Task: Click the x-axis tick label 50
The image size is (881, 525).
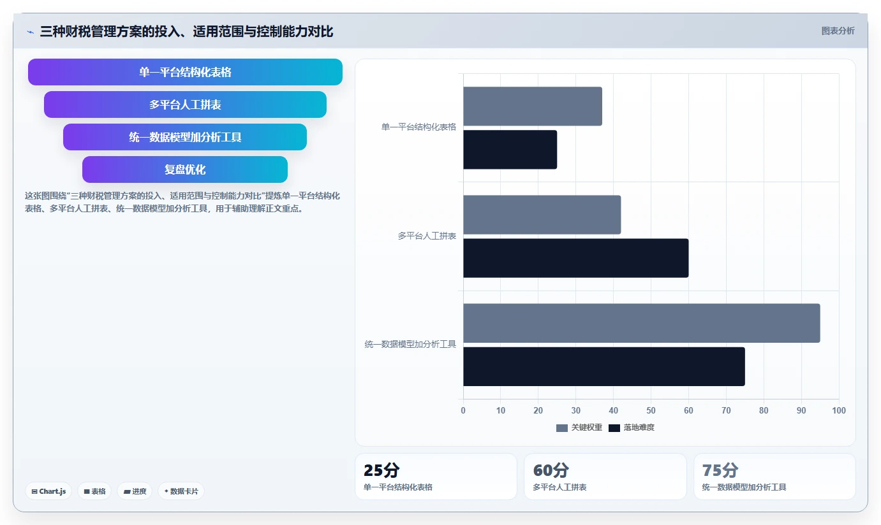Action: [x=651, y=410]
